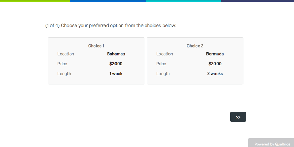Image resolution: width=294 pixels, height=147 pixels.
Task: Click the $2000 price under Bahamas
Action: coord(116,64)
